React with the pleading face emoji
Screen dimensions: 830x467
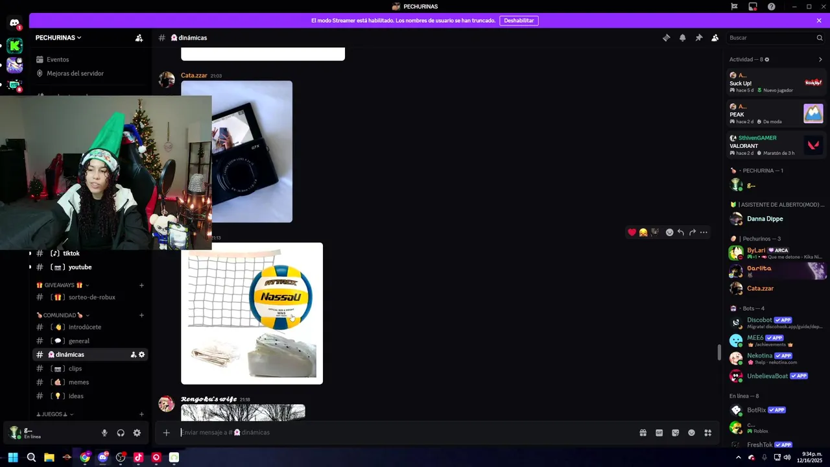pos(643,232)
